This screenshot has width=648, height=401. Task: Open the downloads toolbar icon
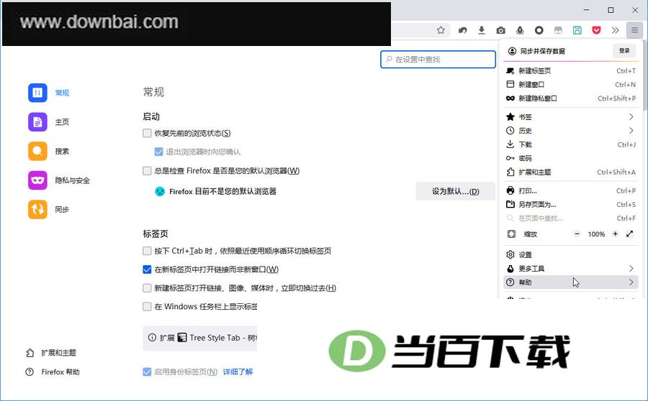tap(482, 30)
